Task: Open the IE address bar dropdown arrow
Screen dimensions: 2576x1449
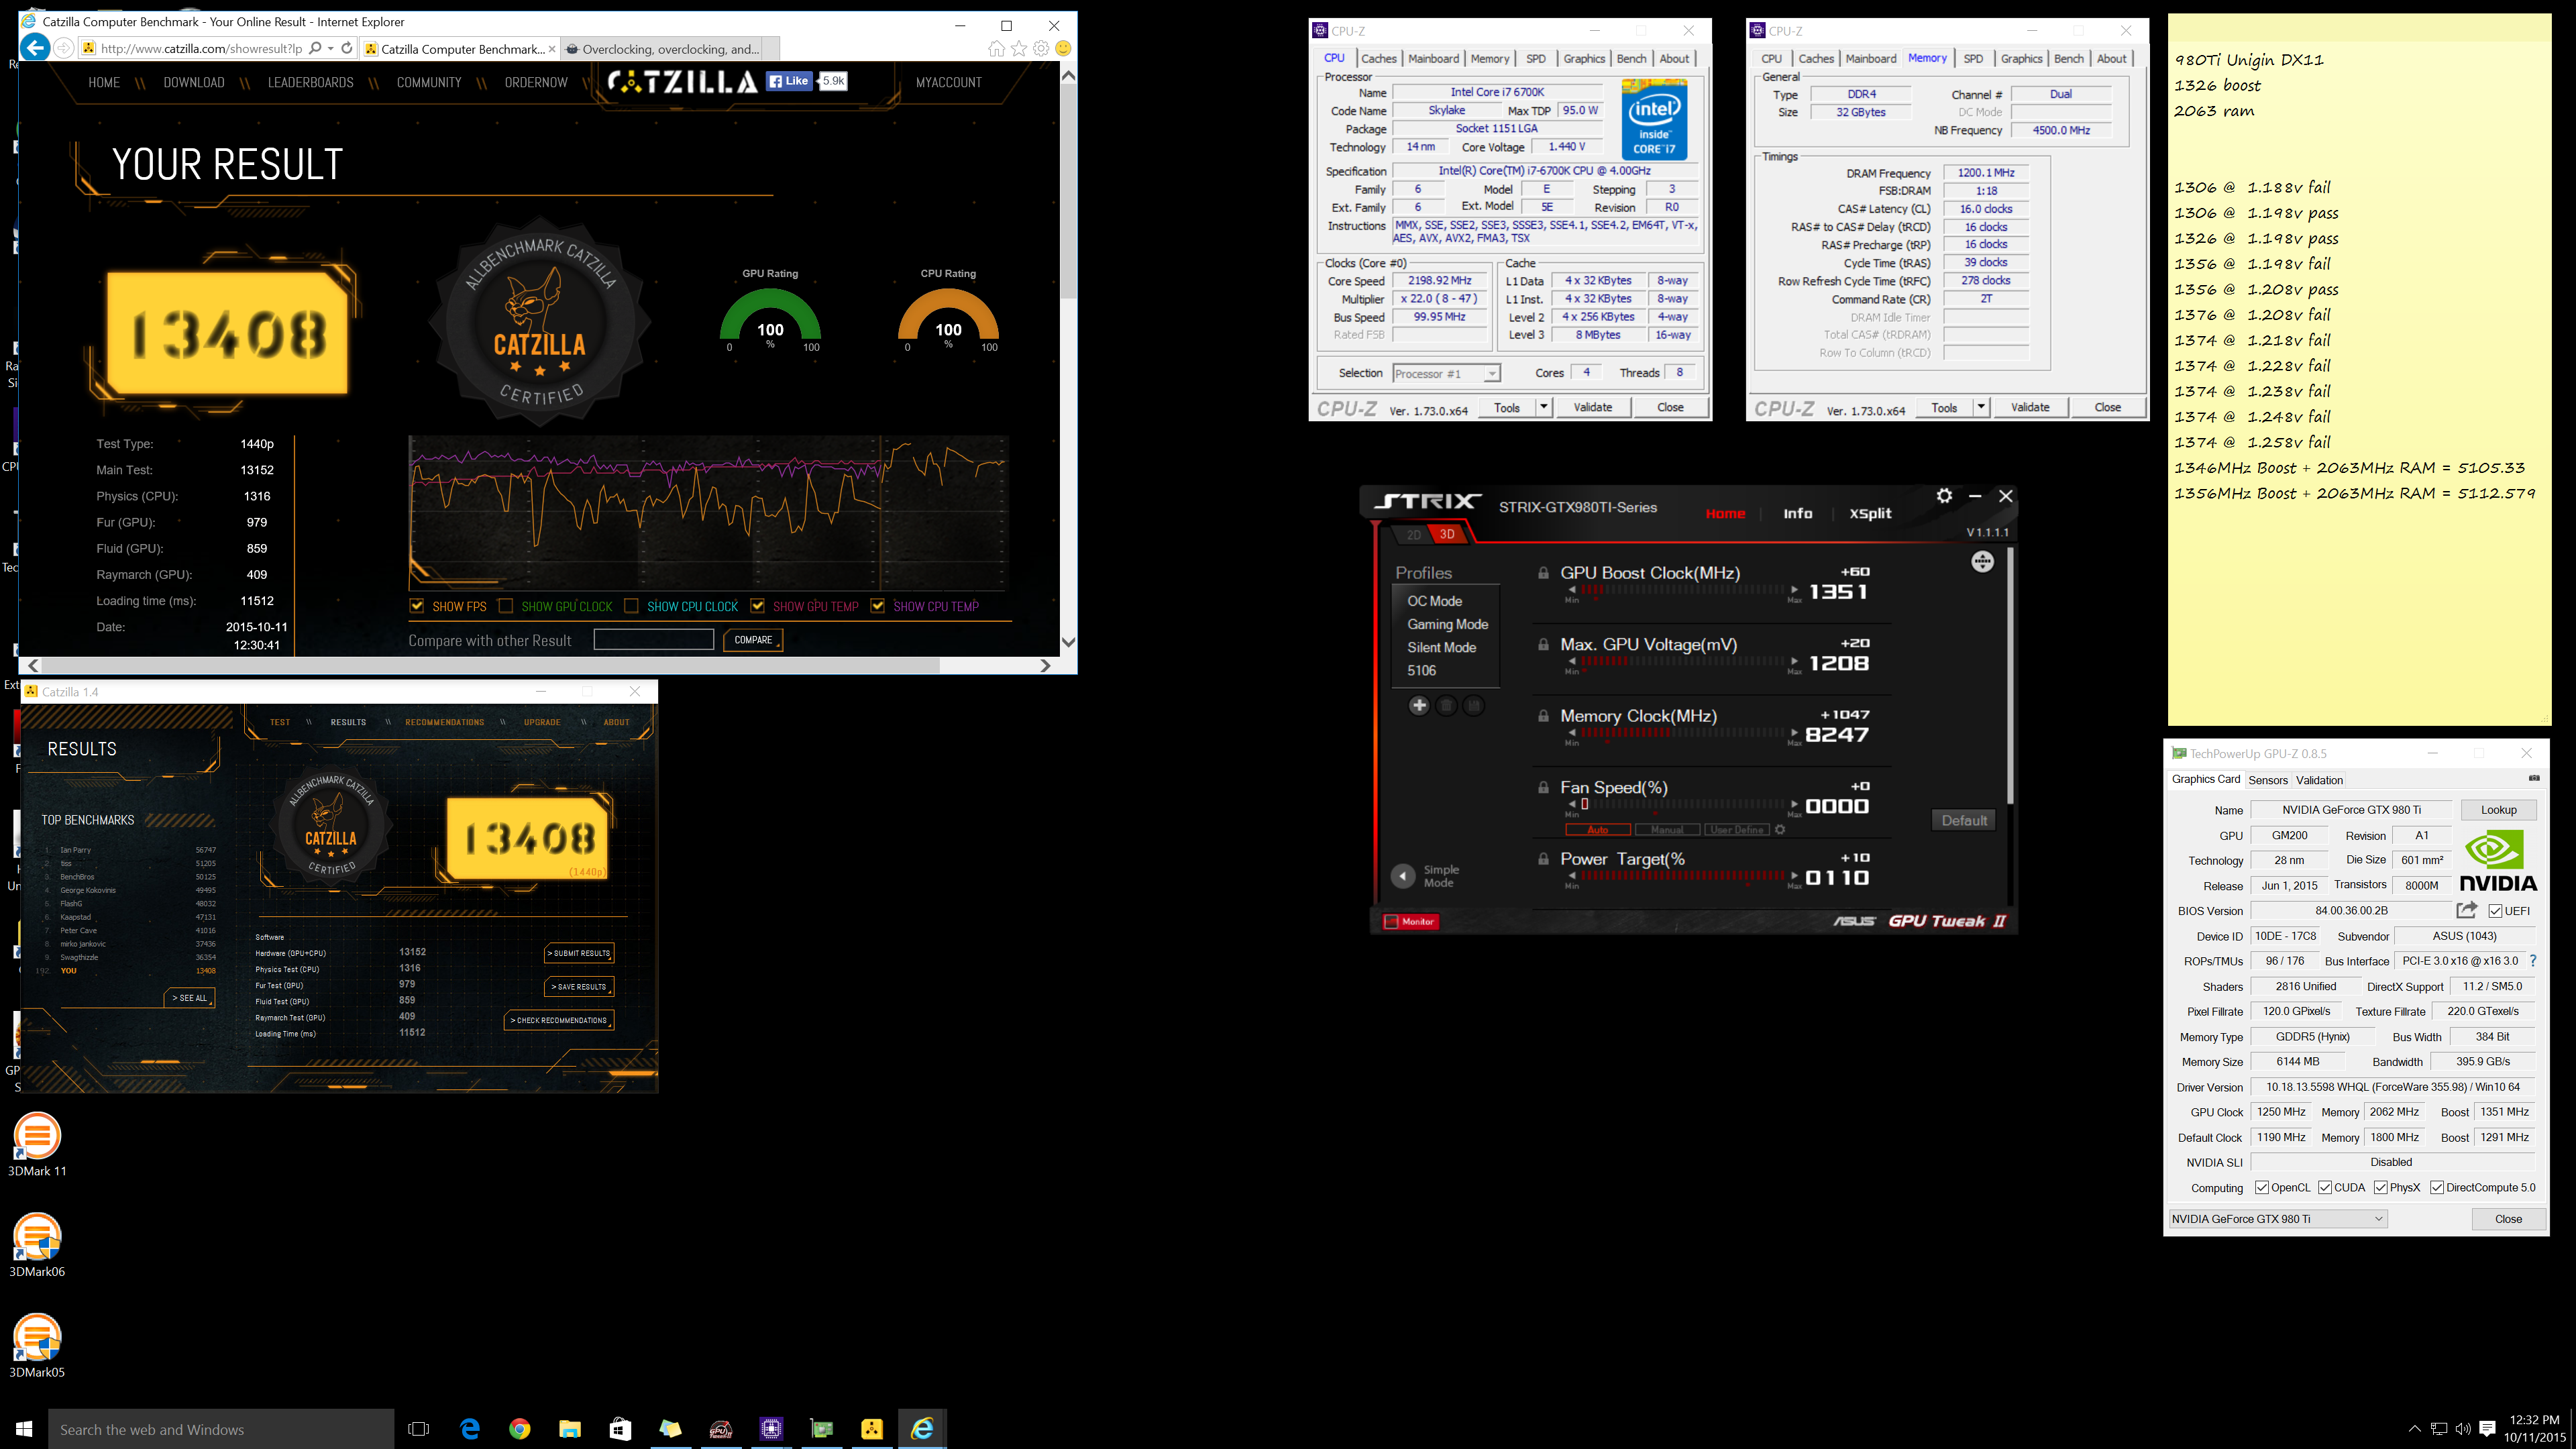Action: click(x=331, y=48)
